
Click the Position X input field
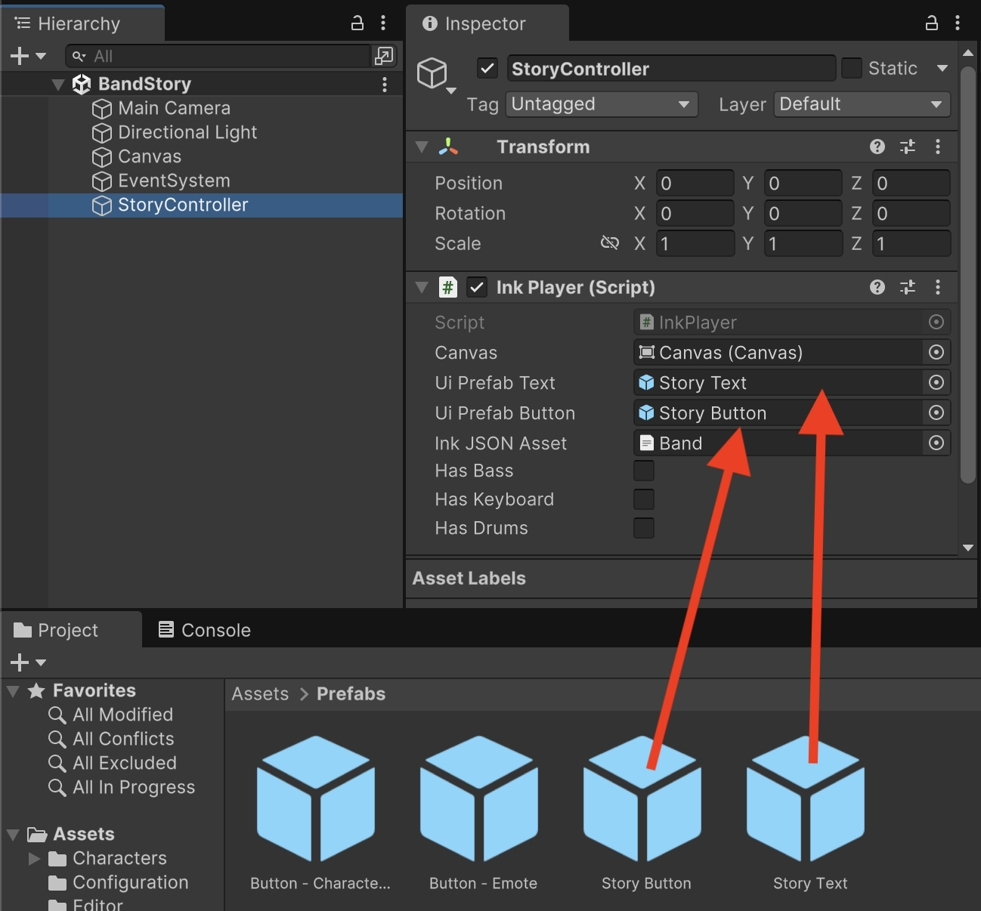pyautogui.click(x=694, y=184)
